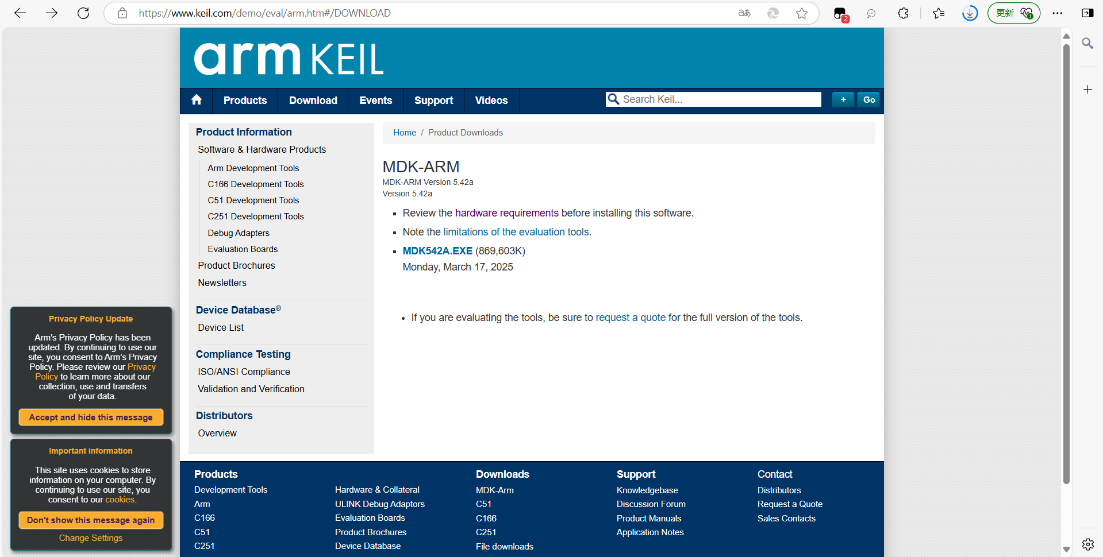Select Arm Development Tools in sidebar

point(253,168)
